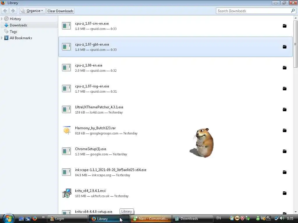Click the cpu-z_1.98-en.exe file icon

(66, 68)
